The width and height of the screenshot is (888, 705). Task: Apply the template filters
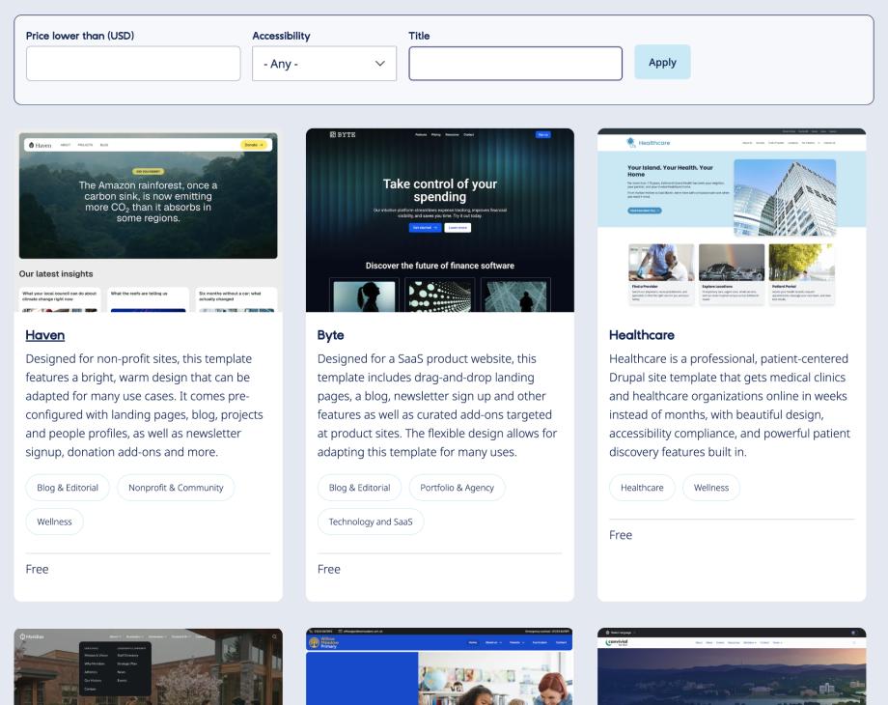pyautogui.click(x=662, y=63)
